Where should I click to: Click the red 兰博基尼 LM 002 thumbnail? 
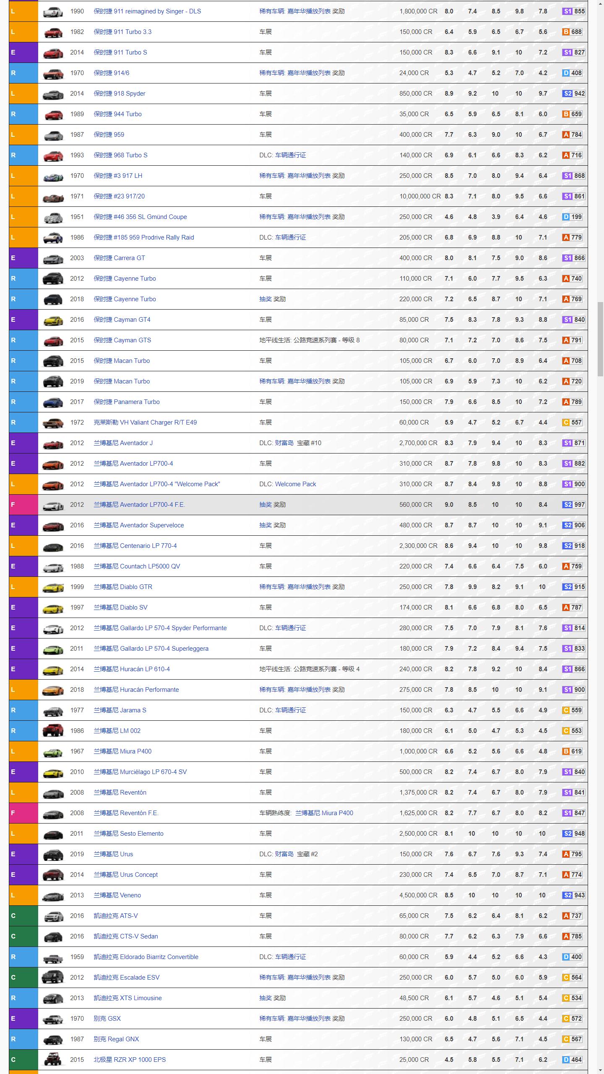click(53, 731)
